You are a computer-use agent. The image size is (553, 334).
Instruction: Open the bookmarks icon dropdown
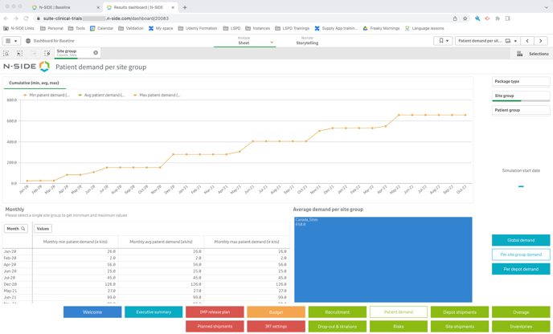[442, 41]
